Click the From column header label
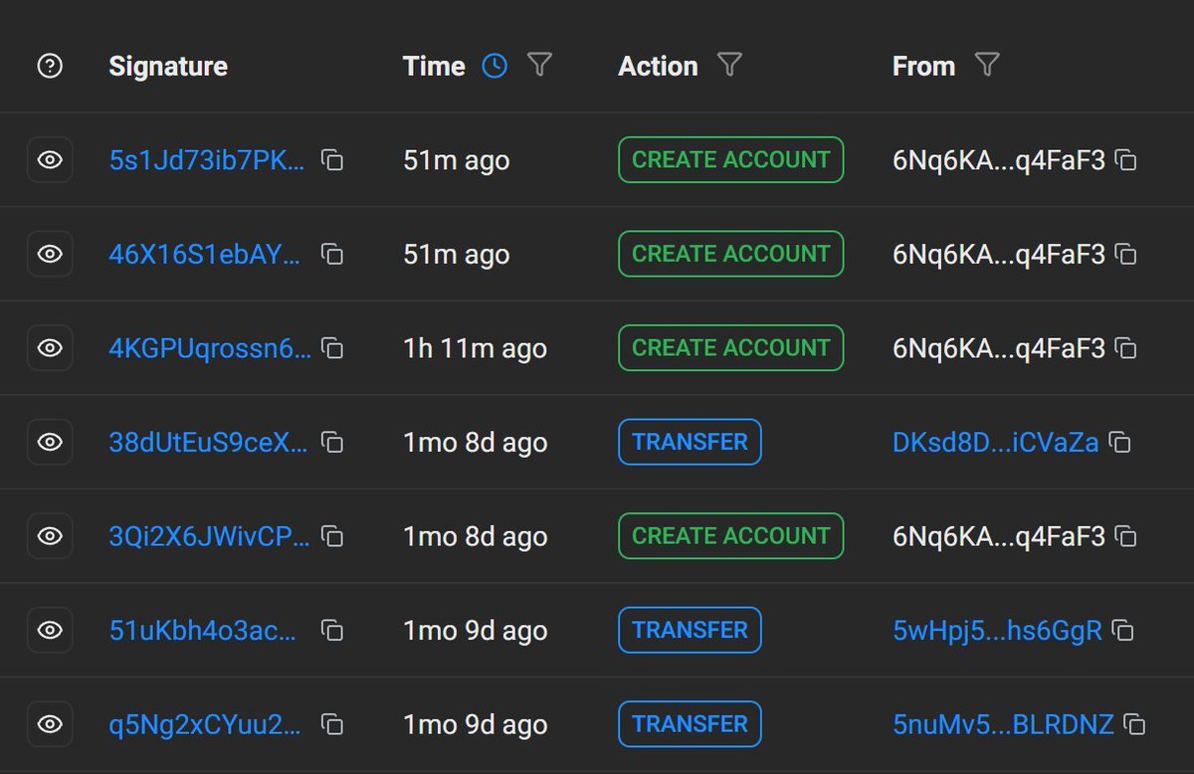 [x=923, y=66]
